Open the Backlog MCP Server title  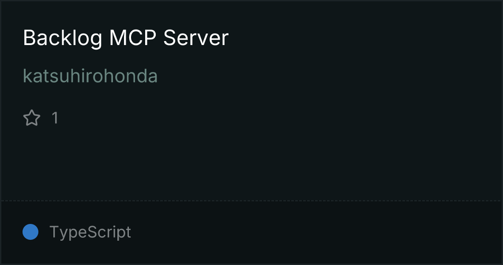point(126,38)
